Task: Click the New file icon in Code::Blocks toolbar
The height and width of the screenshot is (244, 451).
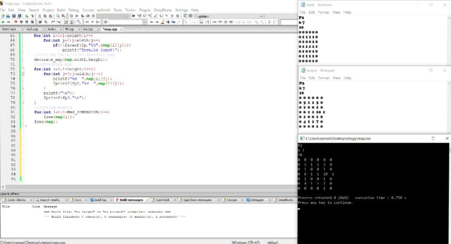Action: pos(3,16)
